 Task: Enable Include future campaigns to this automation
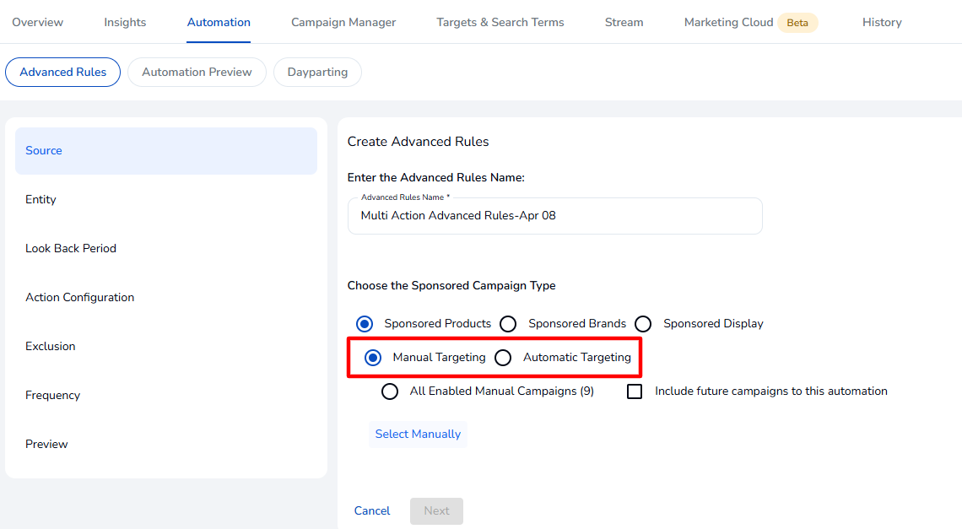[x=635, y=391]
